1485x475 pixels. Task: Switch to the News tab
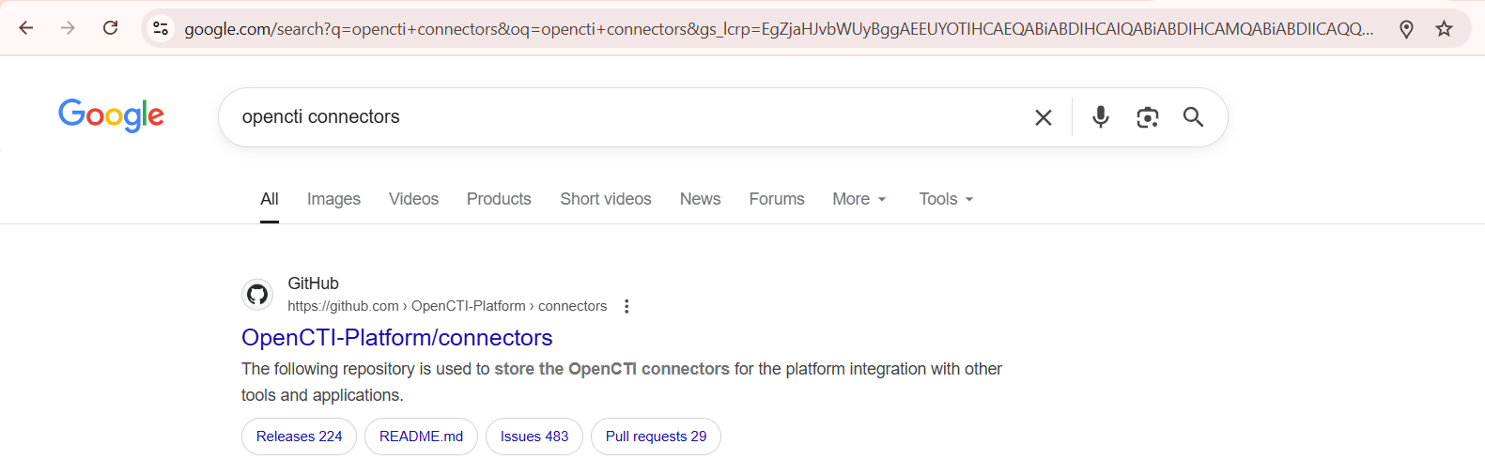700,199
